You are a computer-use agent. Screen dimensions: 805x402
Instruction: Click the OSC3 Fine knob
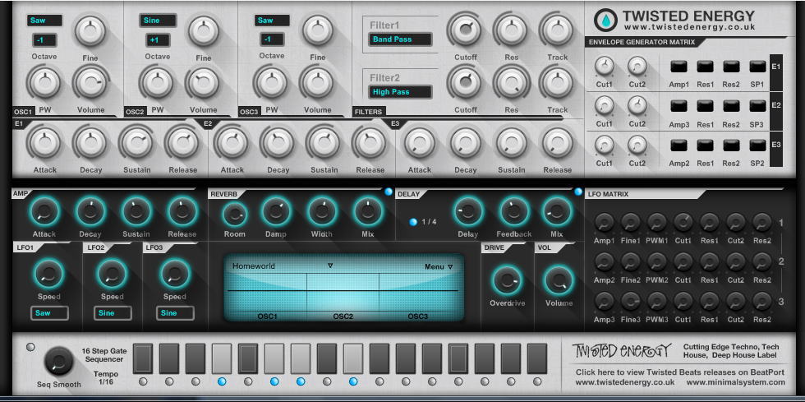(x=317, y=31)
